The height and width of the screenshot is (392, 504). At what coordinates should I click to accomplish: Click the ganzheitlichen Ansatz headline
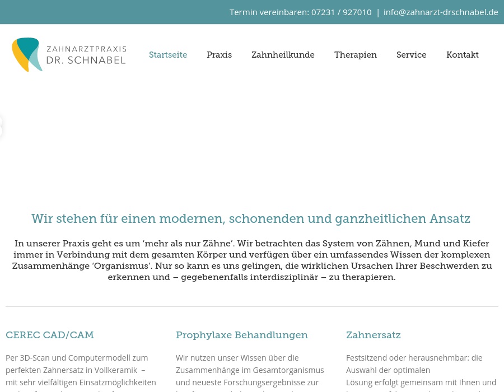click(251, 218)
